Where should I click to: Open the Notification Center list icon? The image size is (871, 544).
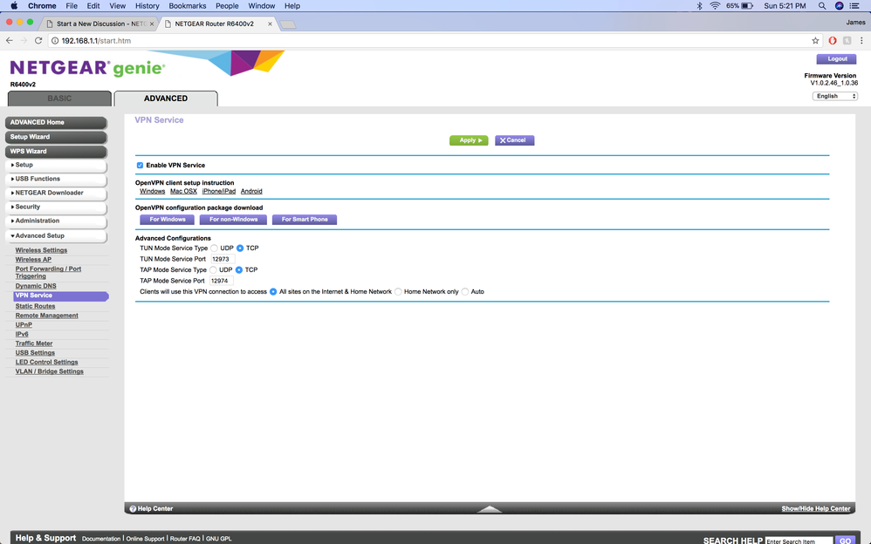coord(854,5)
